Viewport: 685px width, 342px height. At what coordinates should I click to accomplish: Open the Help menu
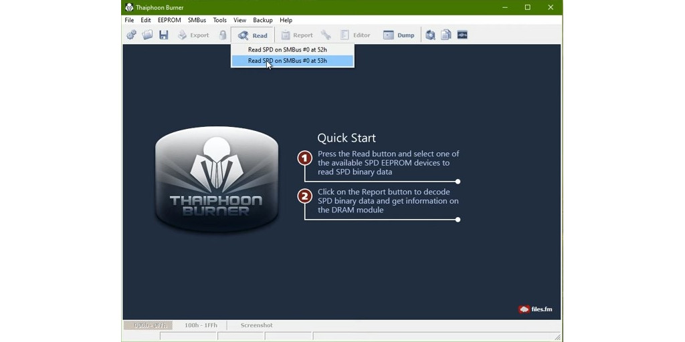pyautogui.click(x=286, y=20)
